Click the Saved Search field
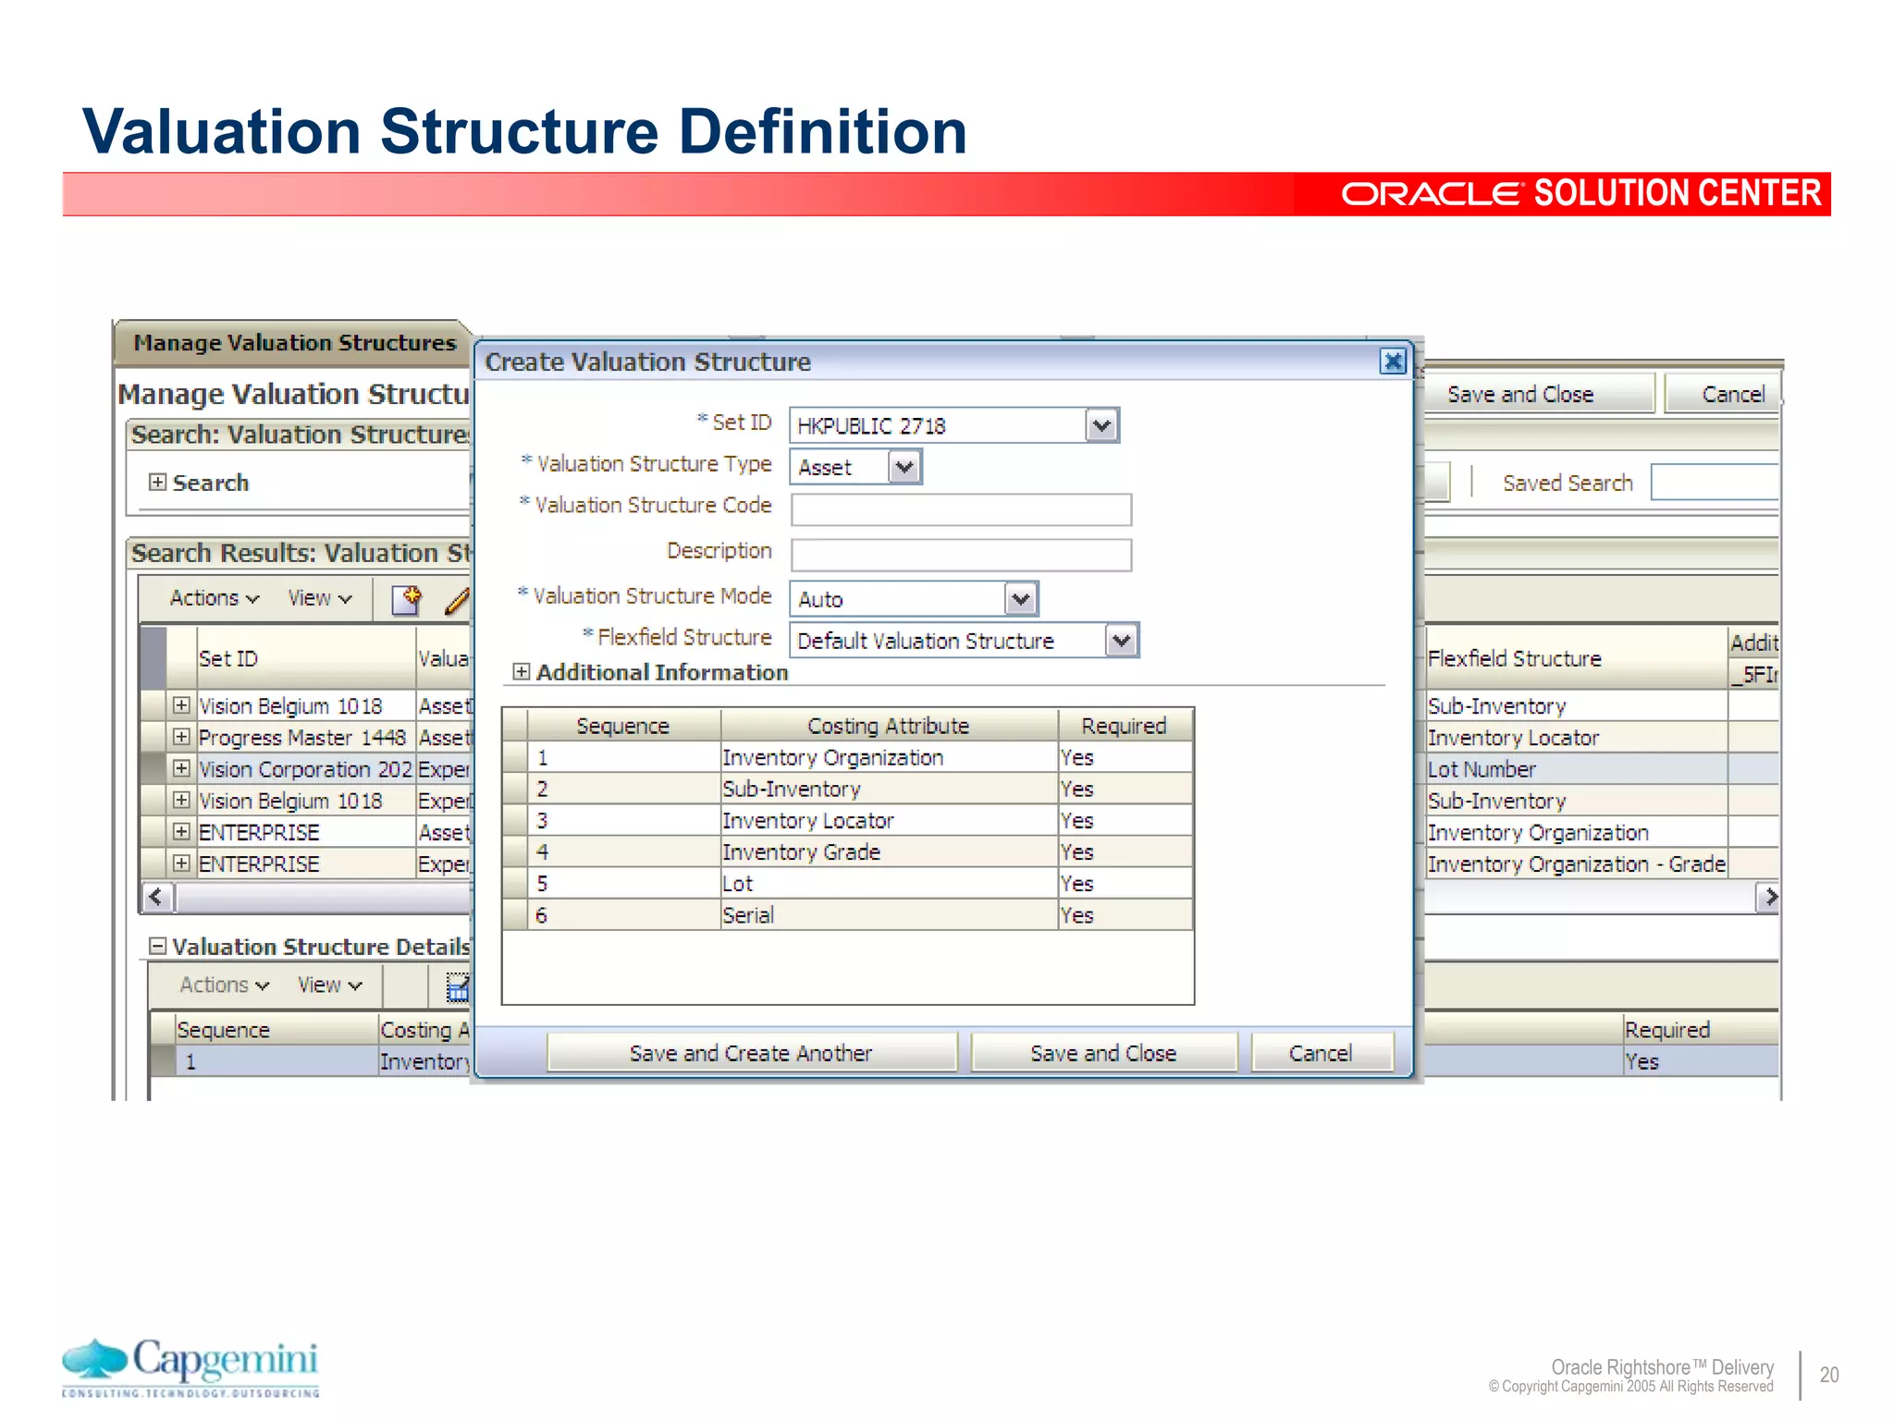Screen dimensions: 1894x1420 (1715, 483)
